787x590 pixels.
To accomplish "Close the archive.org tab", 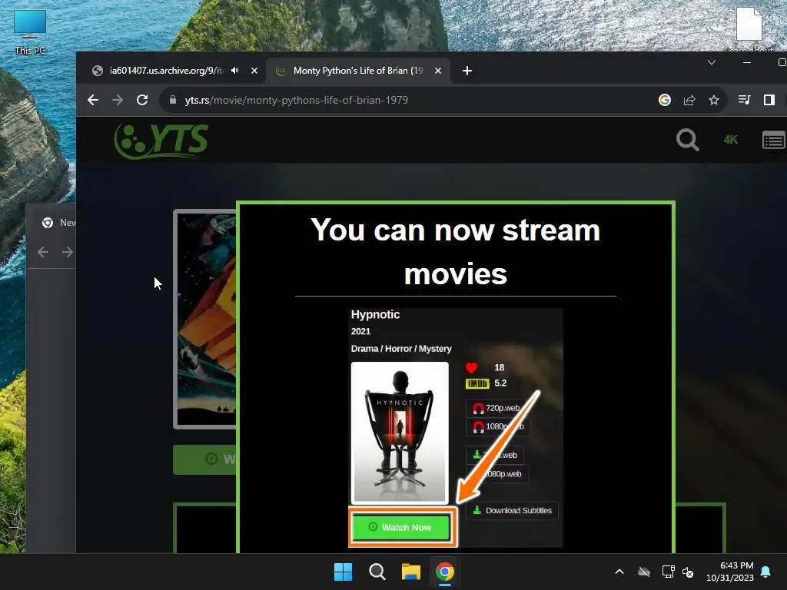I will [254, 71].
